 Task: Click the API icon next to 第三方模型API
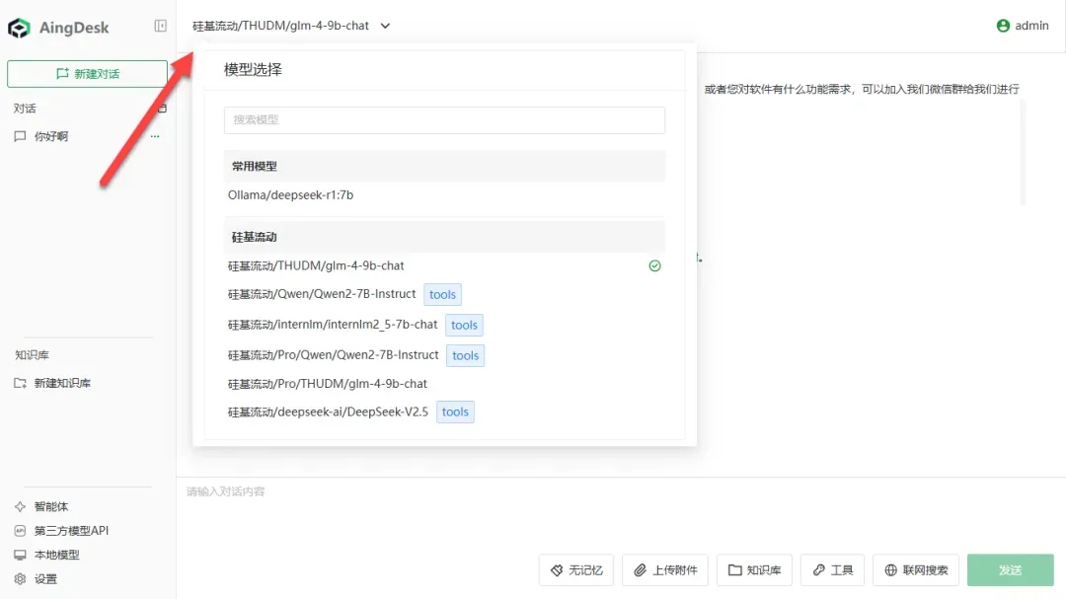point(20,530)
